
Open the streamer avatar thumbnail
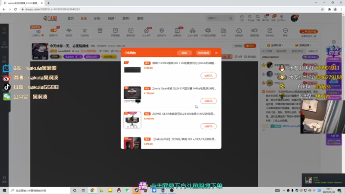(40, 51)
